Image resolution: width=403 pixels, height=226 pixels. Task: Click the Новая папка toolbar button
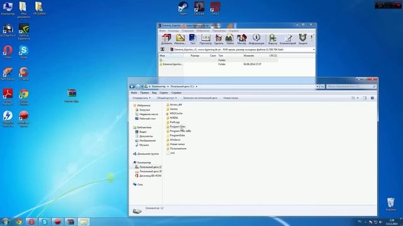coord(230,98)
